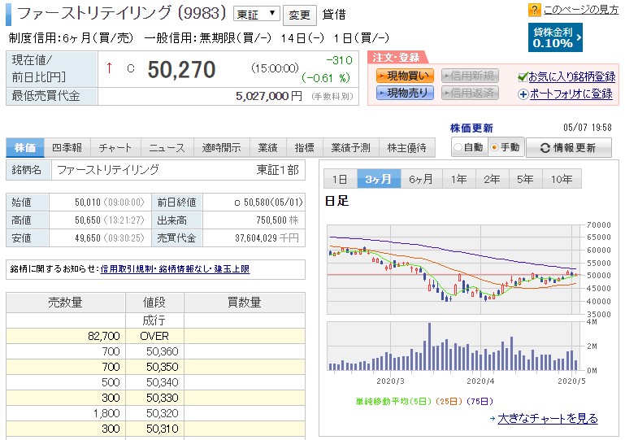Select 自動 price update radio button
The image size is (625, 440).
(x=458, y=147)
